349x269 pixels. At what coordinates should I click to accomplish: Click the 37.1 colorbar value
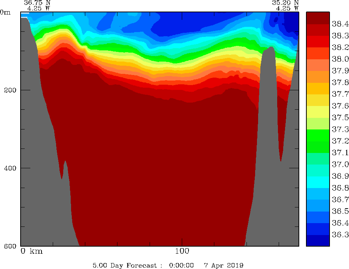click(340, 153)
